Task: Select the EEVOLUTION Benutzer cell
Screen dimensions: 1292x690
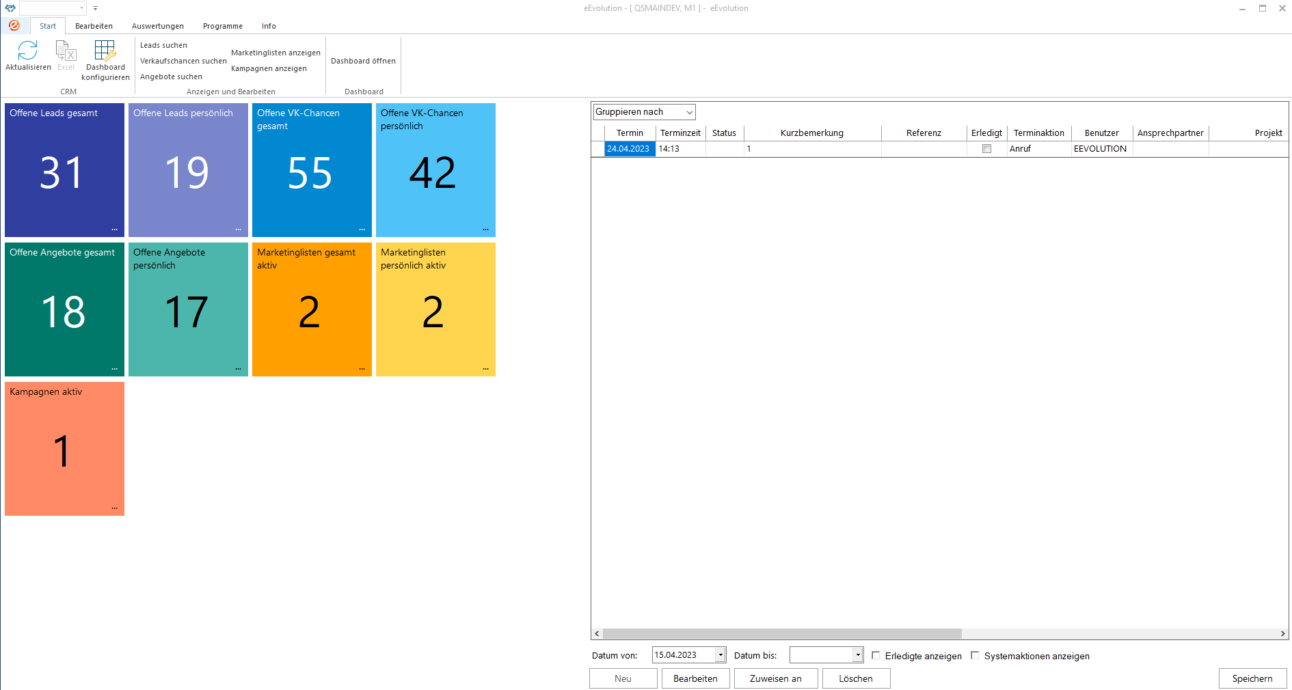Action: pyautogui.click(x=1102, y=149)
